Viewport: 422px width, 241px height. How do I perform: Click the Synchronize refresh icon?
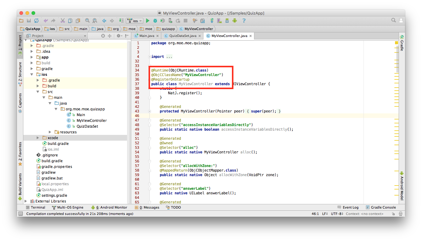click(36, 21)
